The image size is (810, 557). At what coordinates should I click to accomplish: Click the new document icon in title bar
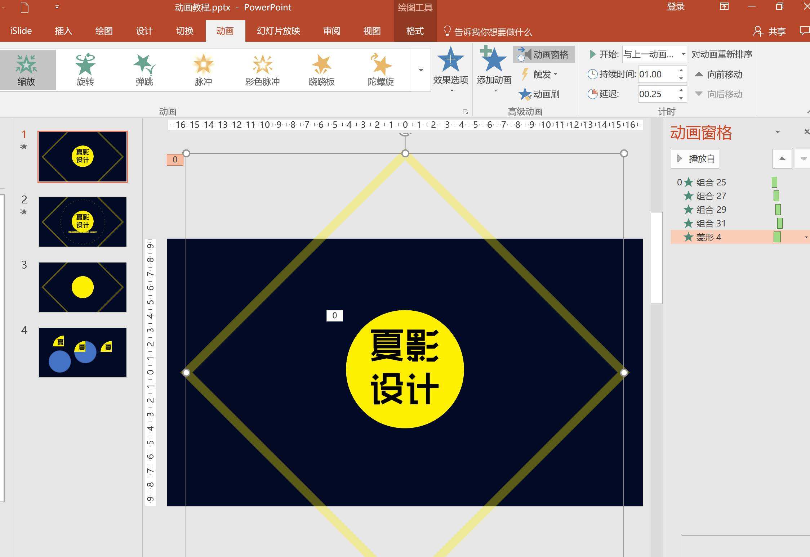[x=25, y=7]
